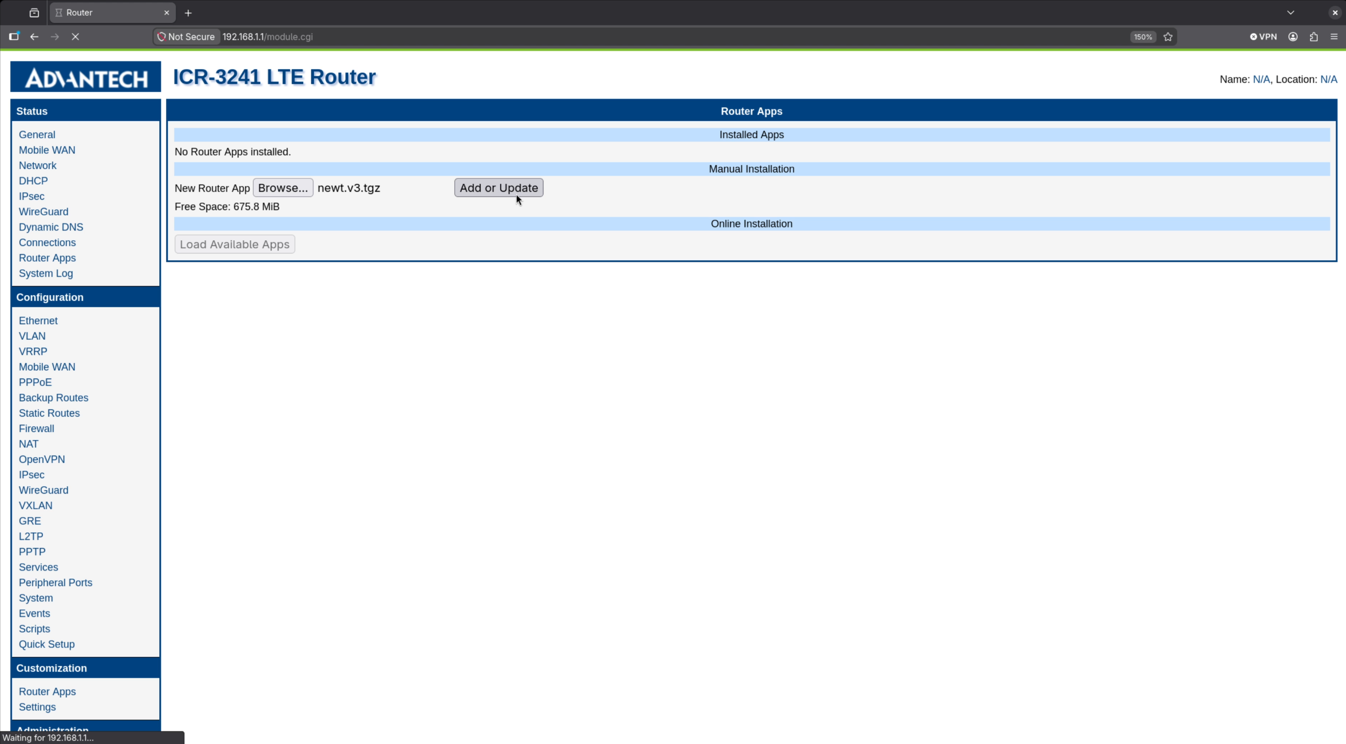
Task: Click the browser back arrow
Action: [x=34, y=37]
